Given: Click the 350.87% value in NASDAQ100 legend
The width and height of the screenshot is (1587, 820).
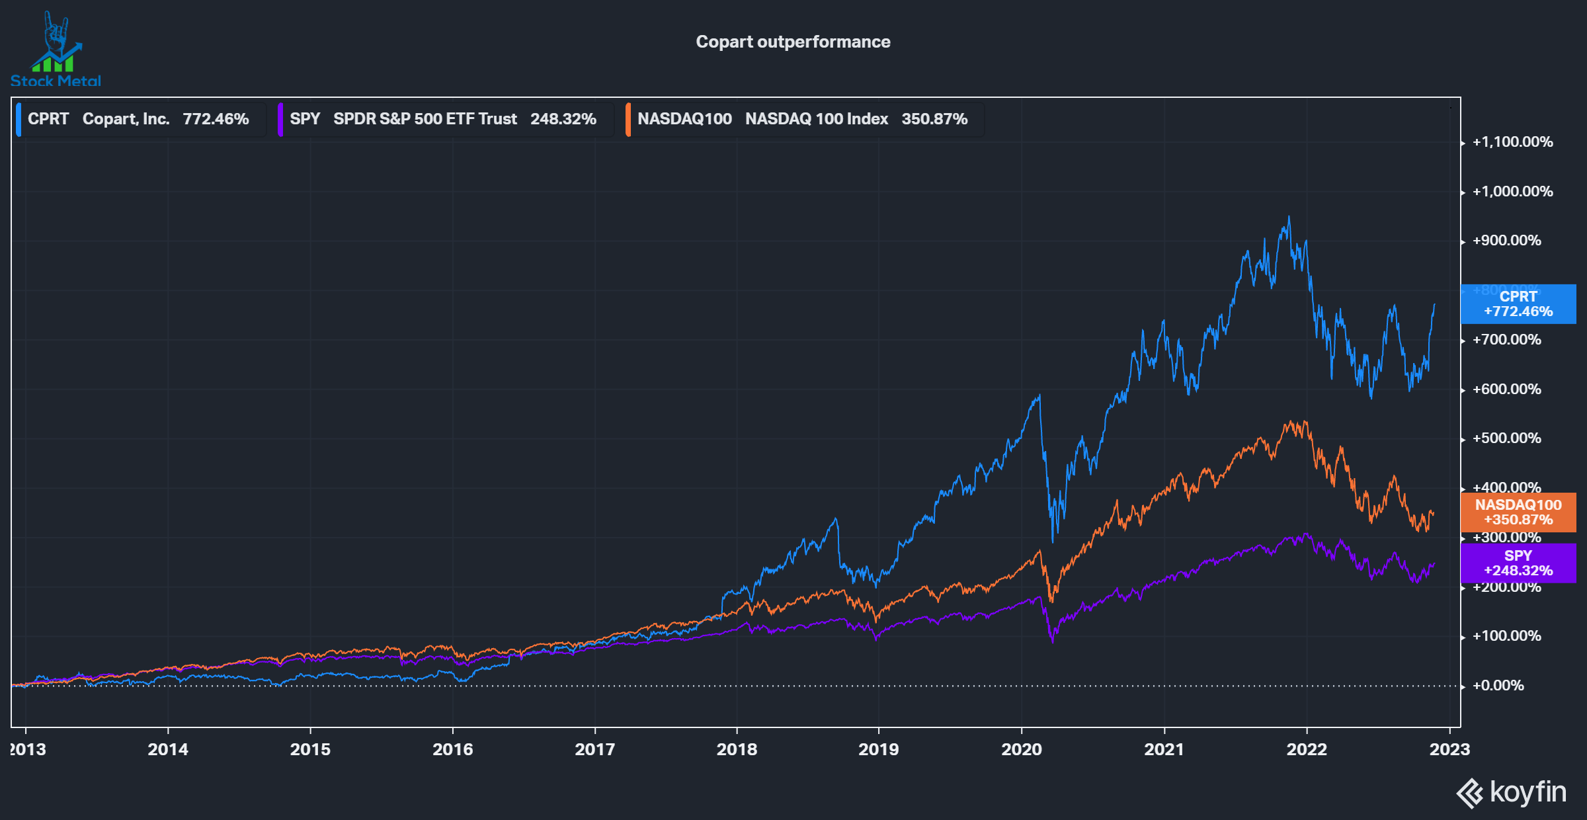Looking at the screenshot, I should coord(934,119).
